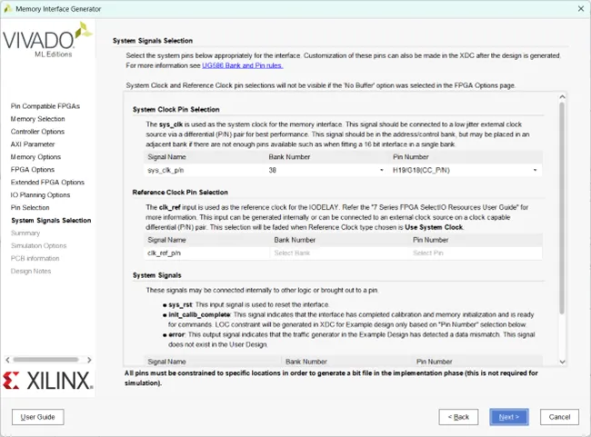Go to Pin Selection step

click(30, 207)
